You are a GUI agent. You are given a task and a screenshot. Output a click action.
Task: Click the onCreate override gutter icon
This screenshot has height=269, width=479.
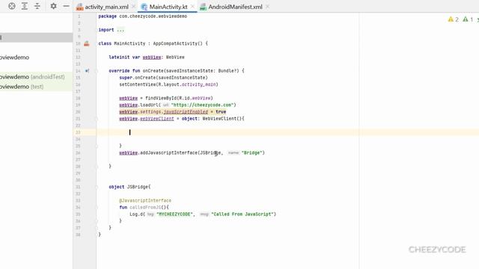pos(87,71)
